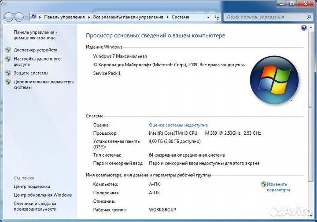The image size is (317, 222).
Task: Click the scrollbar down arrow
Action: tap(311, 216)
